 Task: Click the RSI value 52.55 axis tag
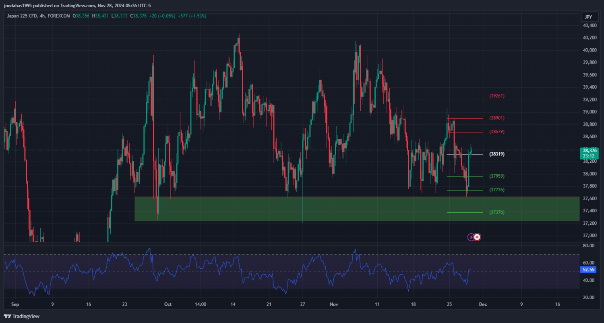tap(589, 269)
